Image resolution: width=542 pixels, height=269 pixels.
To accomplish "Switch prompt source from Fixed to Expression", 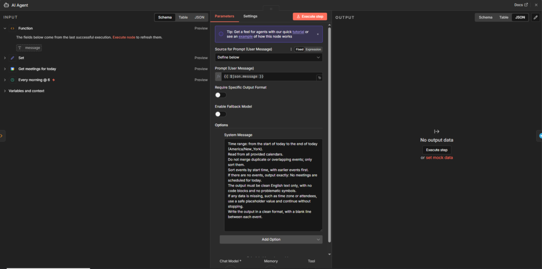I will pyautogui.click(x=314, y=49).
